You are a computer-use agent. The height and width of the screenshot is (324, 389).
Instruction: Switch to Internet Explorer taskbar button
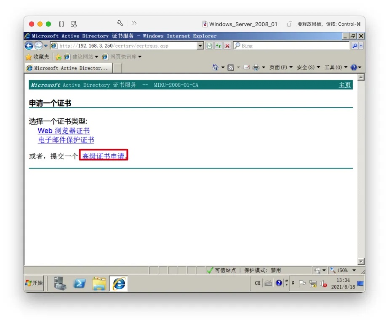[119, 283]
